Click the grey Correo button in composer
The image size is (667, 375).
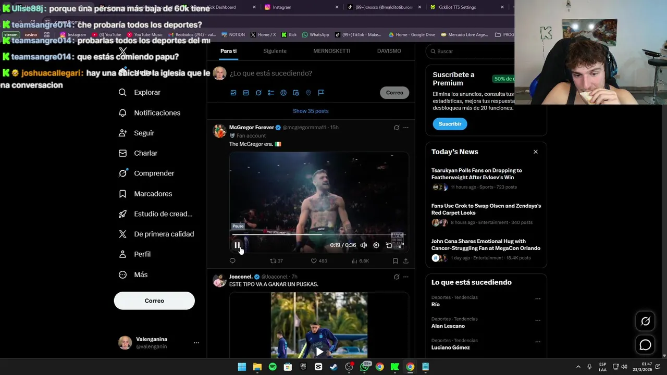[x=394, y=93]
